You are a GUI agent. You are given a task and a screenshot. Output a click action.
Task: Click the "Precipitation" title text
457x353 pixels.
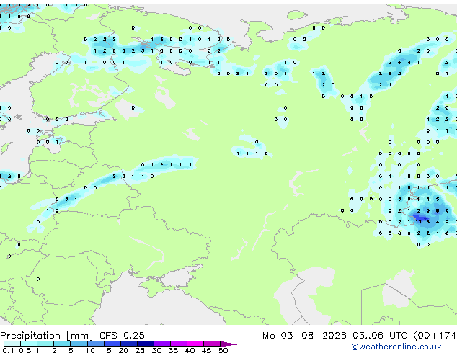coord(30,336)
